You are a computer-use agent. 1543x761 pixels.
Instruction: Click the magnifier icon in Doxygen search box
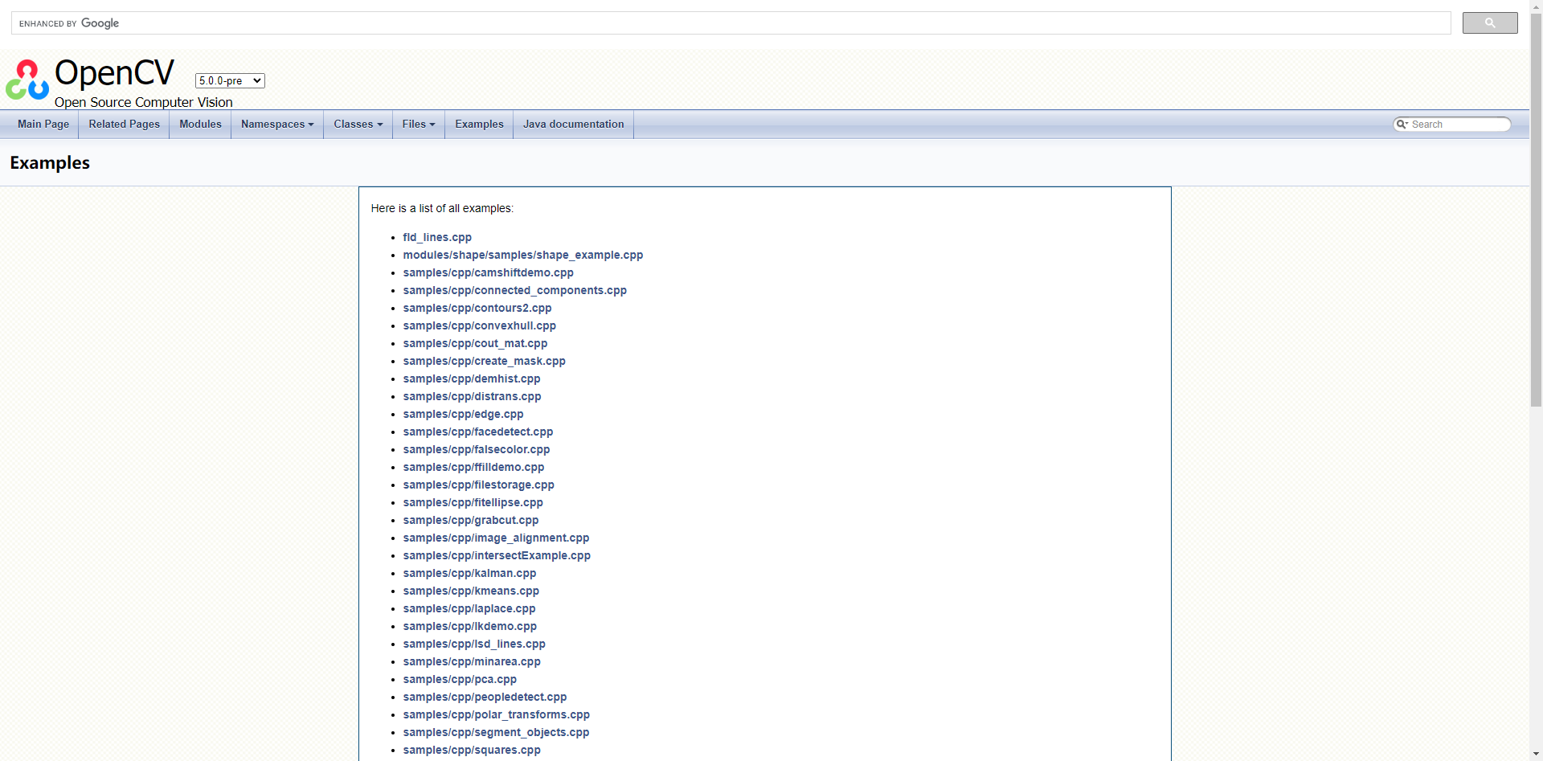click(1402, 125)
